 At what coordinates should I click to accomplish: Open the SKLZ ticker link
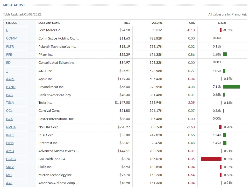click(x=10, y=167)
